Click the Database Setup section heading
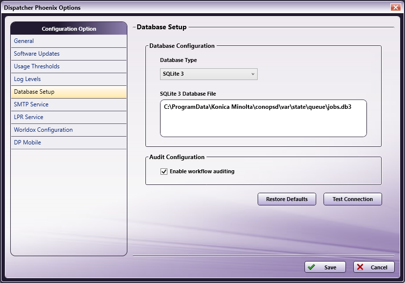 point(162,27)
